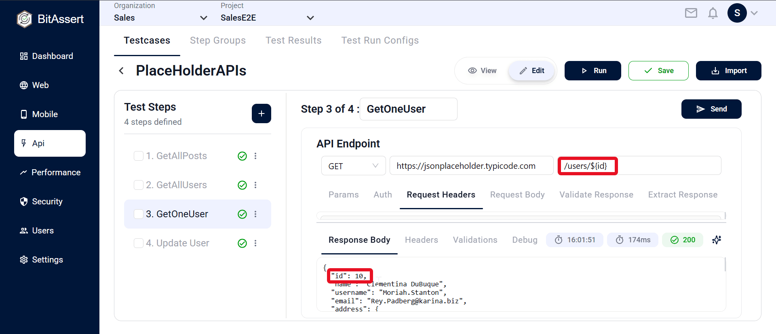Expand the Project SalesE2E dropdown
The width and height of the screenshot is (776, 334).
pos(267,18)
